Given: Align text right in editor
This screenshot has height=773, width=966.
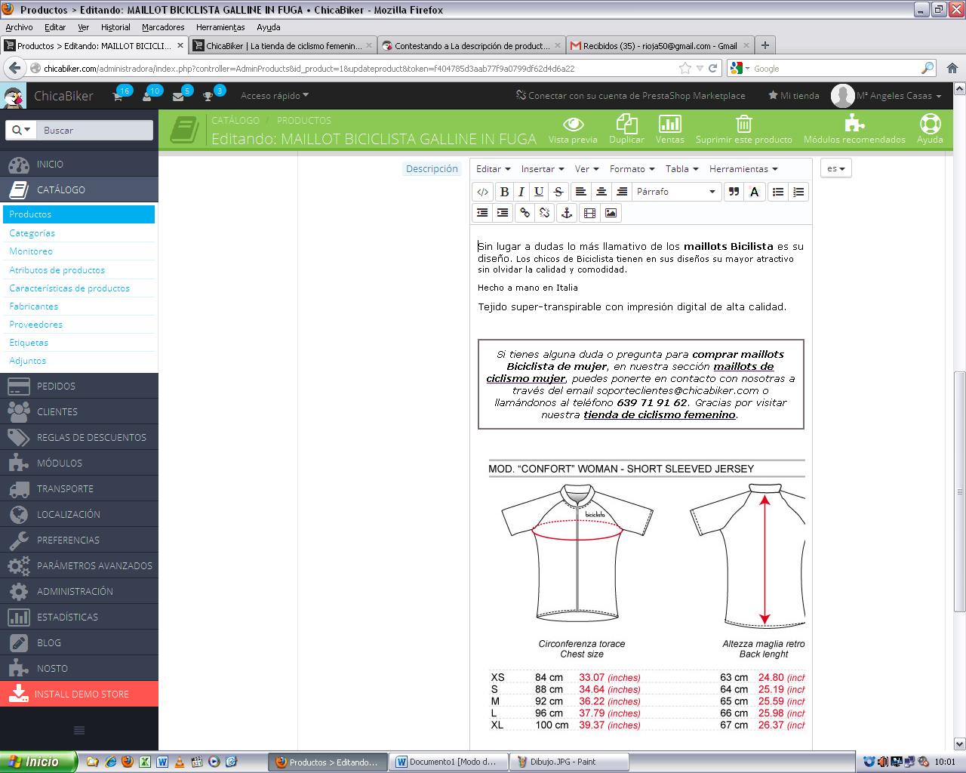Looking at the screenshot, I should point(621,192).
